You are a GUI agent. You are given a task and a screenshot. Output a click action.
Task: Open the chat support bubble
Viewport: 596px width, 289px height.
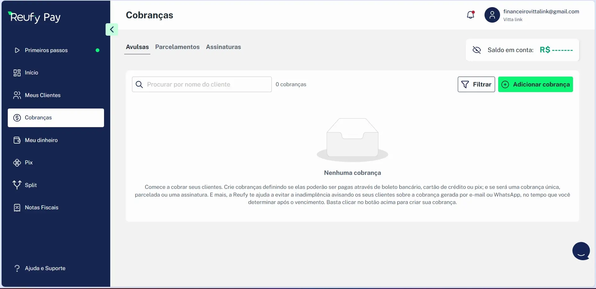pos(581,251)
